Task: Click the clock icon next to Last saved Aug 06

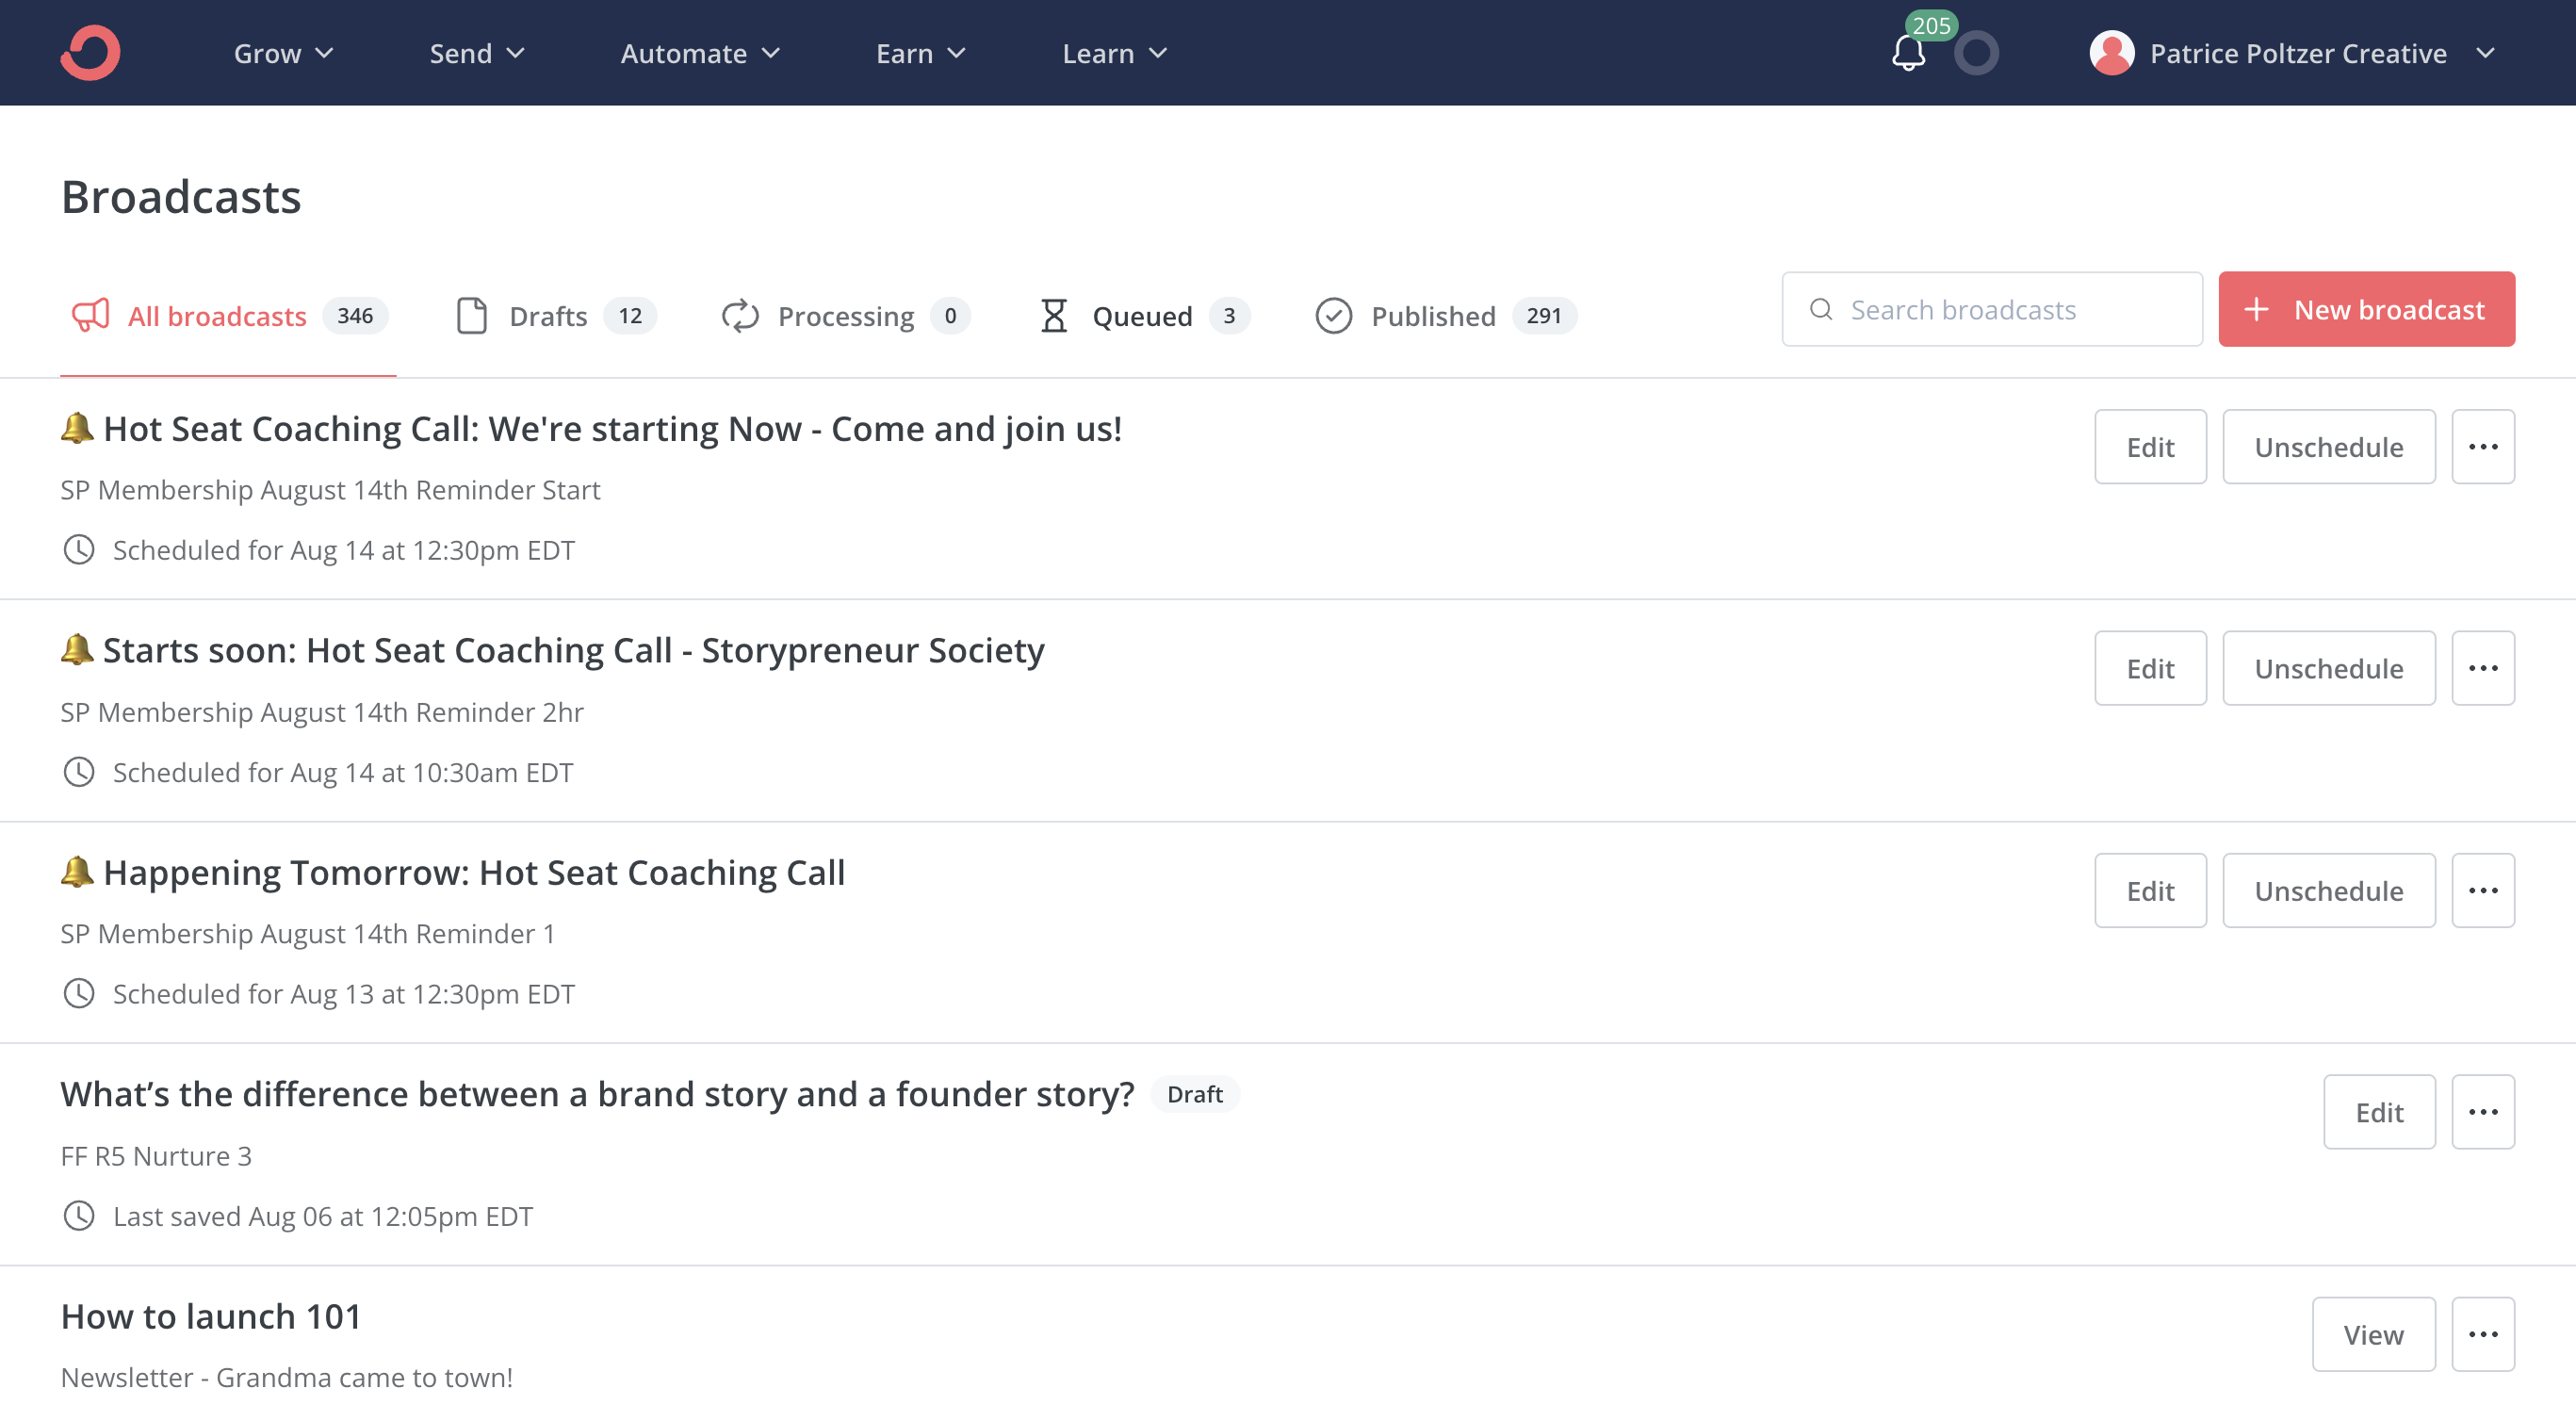Action: [79, 1216]
